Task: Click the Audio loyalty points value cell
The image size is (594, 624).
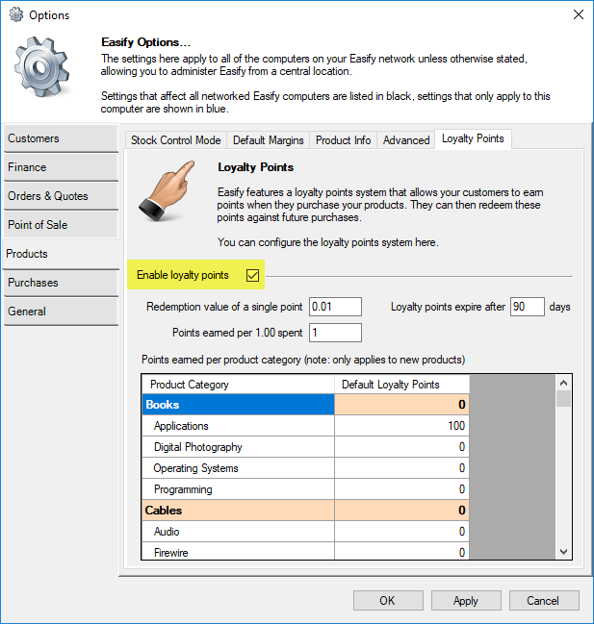Action: pos(401,532)
